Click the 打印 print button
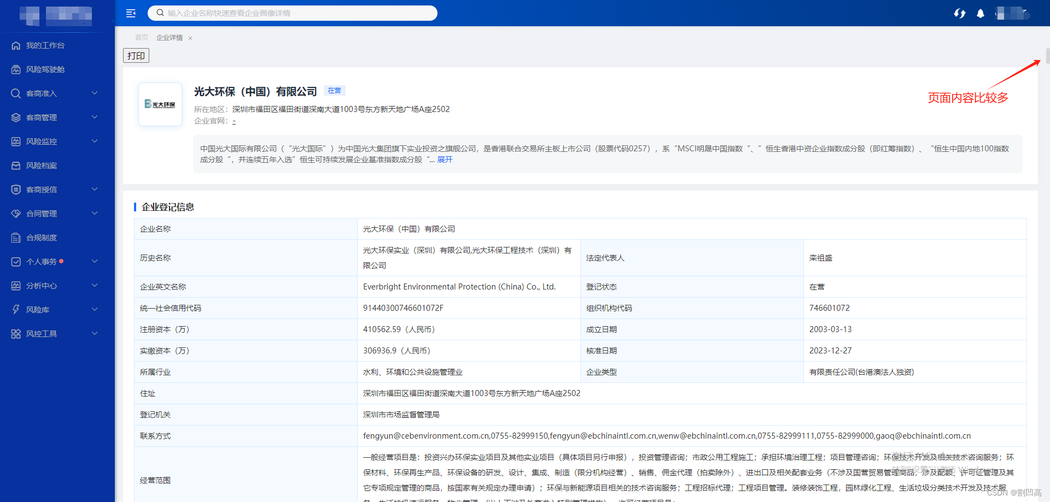1050x502 pixels. [x=136, y=56]
